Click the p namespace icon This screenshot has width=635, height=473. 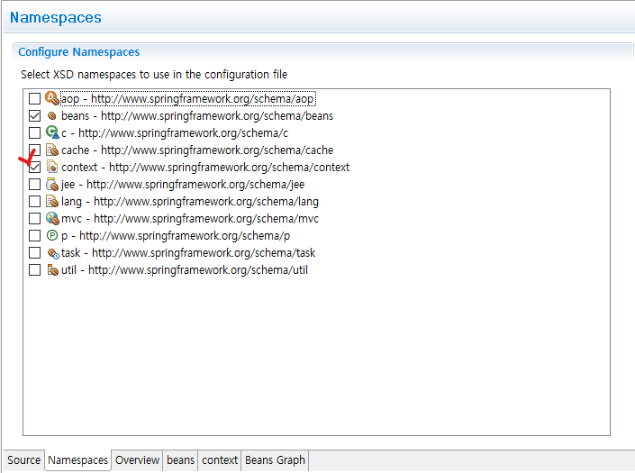(51, 236)
